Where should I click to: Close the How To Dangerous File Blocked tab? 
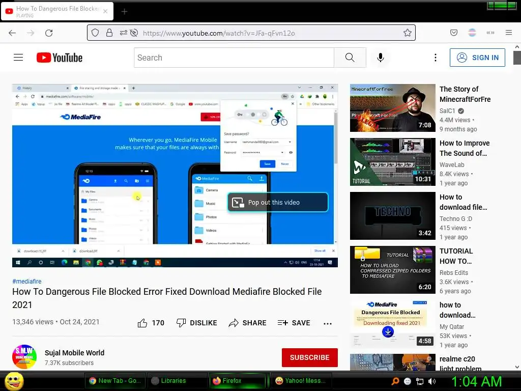click(105, 11)
